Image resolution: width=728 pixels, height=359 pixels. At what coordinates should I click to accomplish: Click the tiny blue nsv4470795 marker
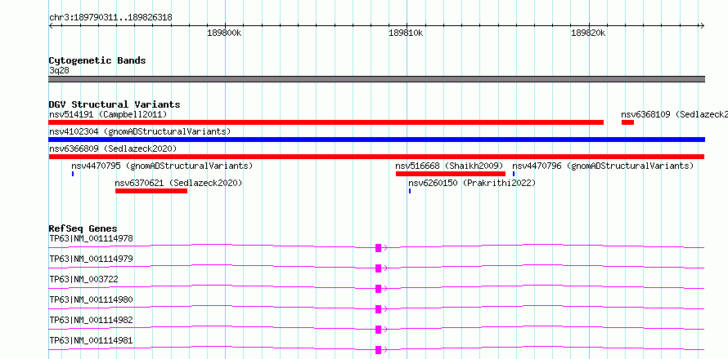pyautogui.click(x=73, y=174)
